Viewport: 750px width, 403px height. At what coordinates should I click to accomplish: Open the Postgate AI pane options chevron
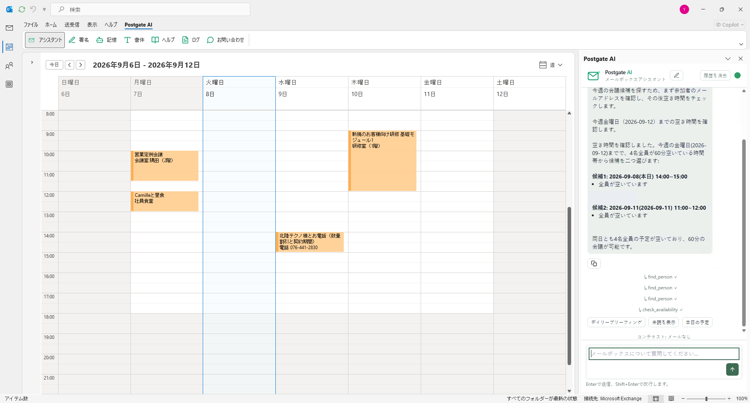[x=728, y=59]
